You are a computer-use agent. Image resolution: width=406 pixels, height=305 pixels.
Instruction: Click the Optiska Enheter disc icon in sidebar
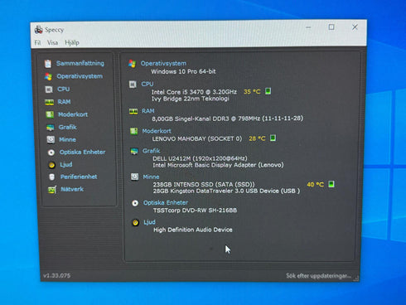[51, 152]
